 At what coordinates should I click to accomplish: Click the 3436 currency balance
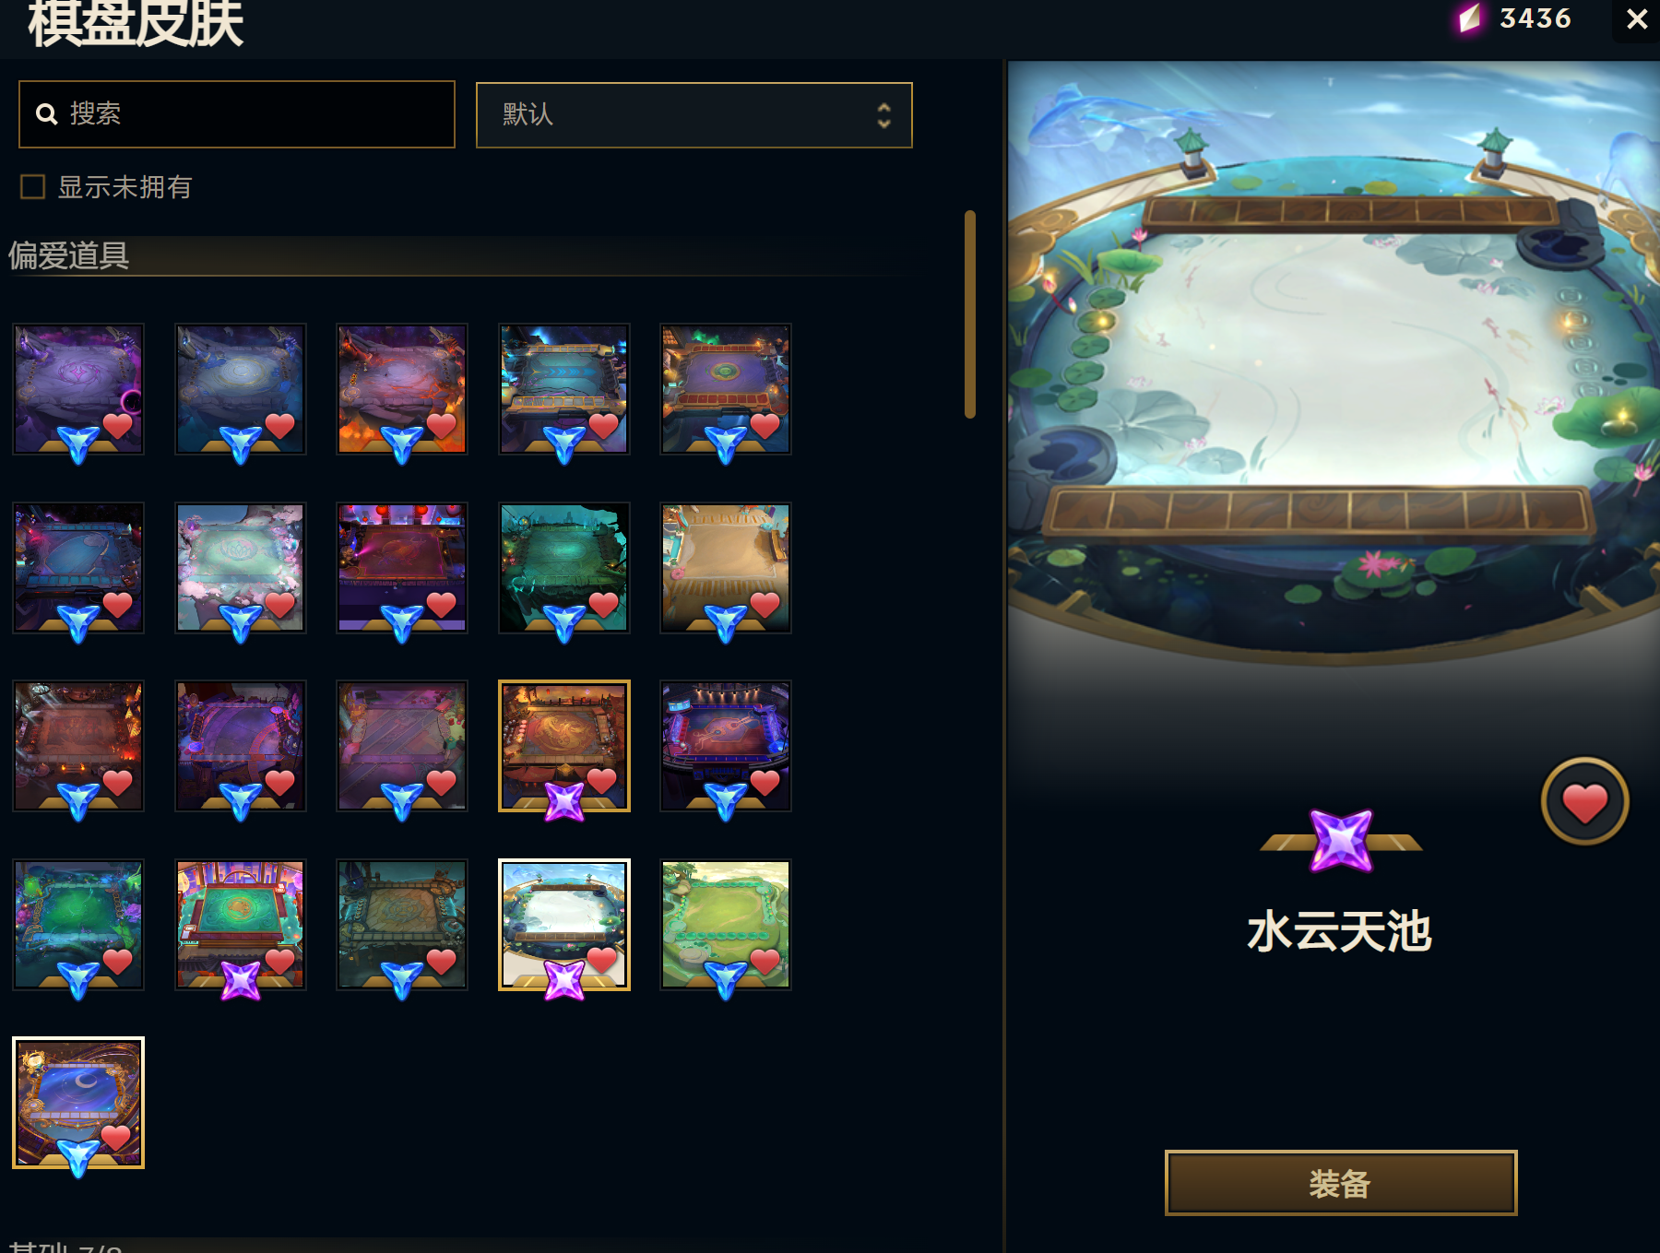pyautogui.click(x=1535, y=18)
